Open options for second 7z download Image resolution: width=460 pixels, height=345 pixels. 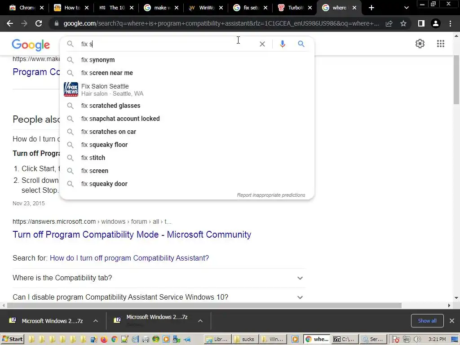(x=200, y=321)
